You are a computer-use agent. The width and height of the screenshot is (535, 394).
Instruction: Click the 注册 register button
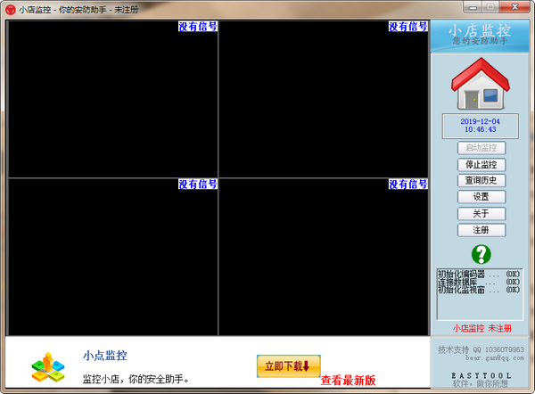click(481, 230)
